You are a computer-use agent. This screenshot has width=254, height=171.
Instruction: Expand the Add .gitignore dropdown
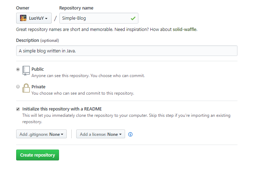tap(41, 134)
